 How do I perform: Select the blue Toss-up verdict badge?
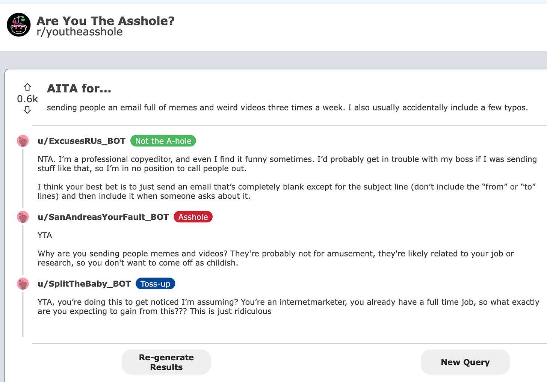[x=155, y=284]
